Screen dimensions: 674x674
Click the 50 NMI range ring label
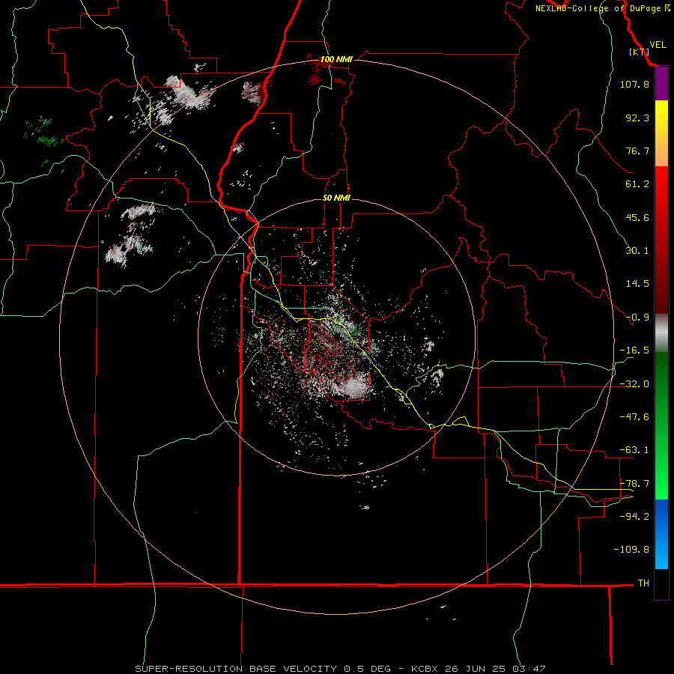click(336, 198)
